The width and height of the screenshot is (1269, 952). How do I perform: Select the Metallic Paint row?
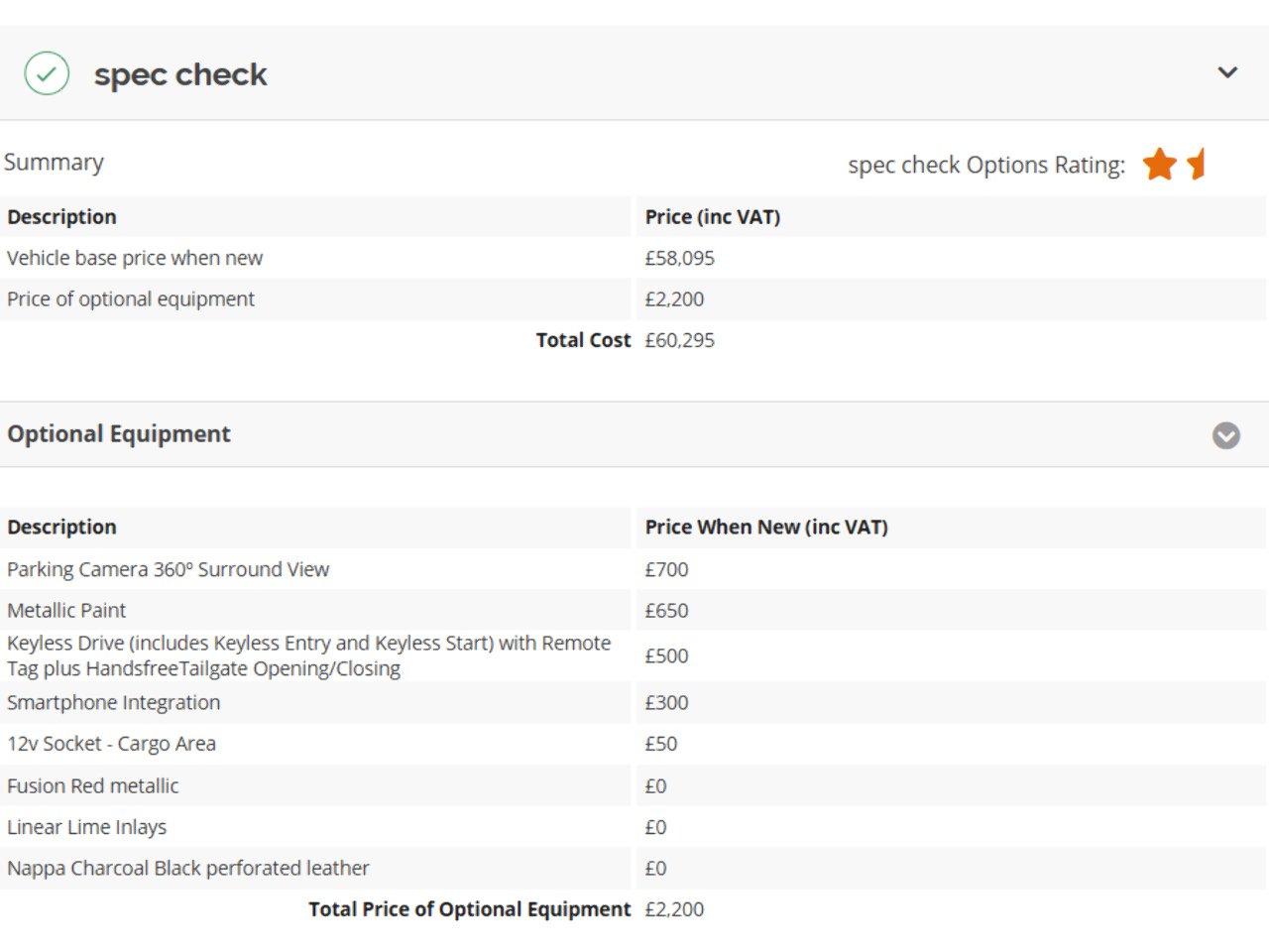(x=66, y=611)
